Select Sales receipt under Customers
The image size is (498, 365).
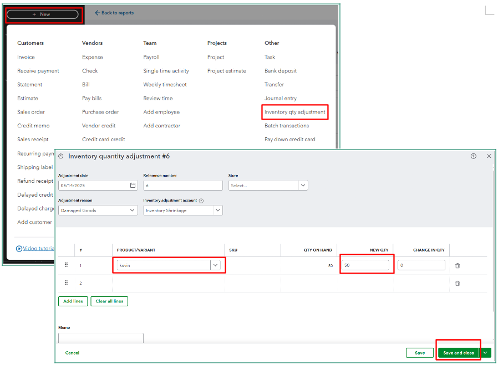(33, 140)
